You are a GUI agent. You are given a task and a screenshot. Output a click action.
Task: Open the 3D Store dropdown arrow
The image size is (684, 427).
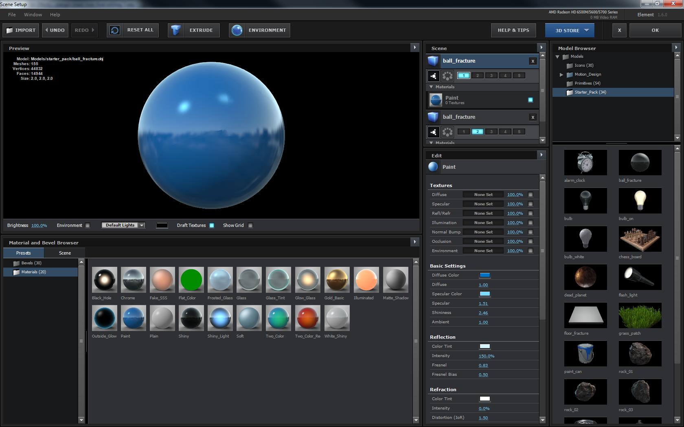[x=586, y=30]
